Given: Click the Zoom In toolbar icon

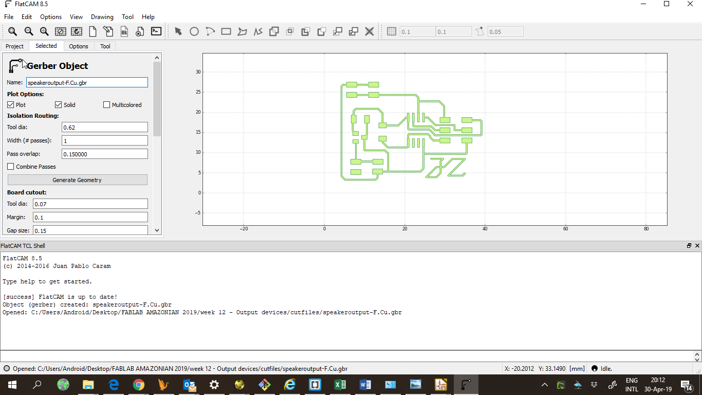Looking at the screenshot, I should coord(45,31).
